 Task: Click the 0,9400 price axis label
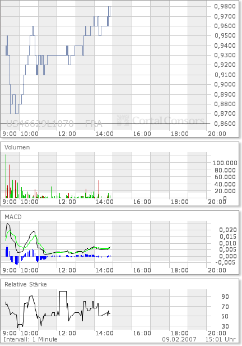(225, 45)
